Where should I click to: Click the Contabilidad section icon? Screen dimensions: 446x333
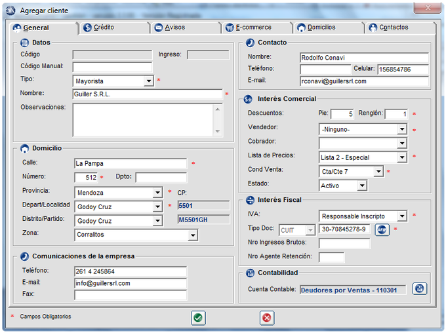click(x=250, y=273)
